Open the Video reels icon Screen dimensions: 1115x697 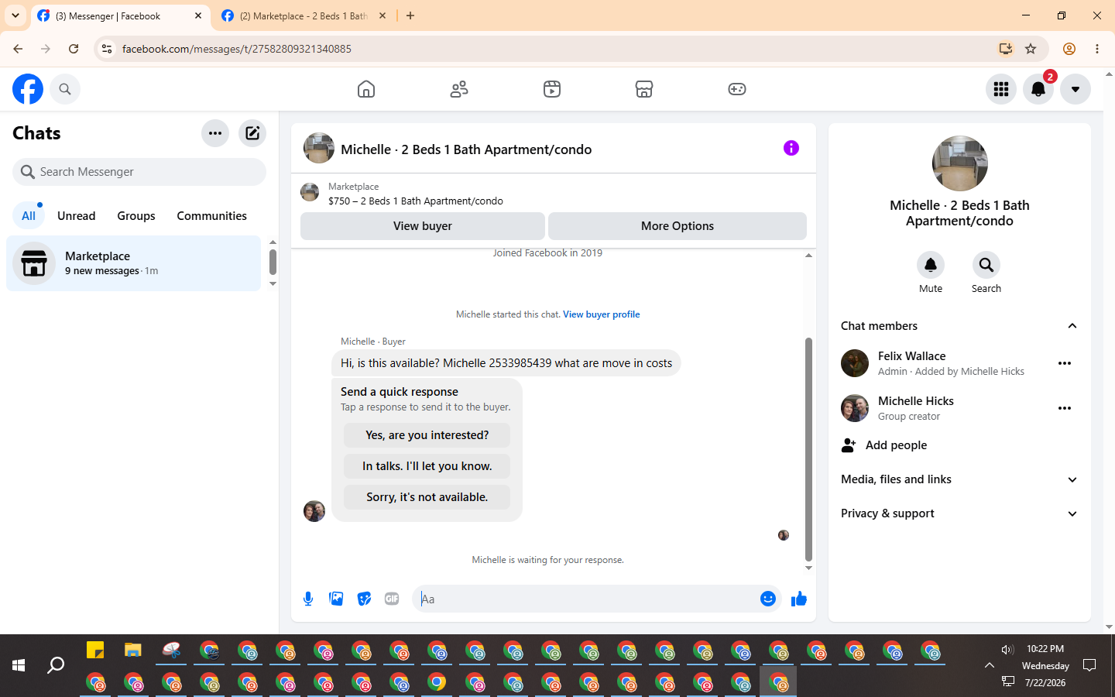point(552,89)
